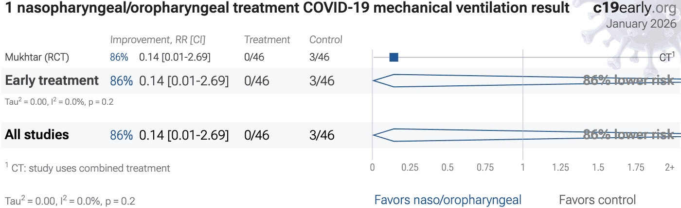
Task: Click the 3/46 control value in Mukhtar row
Action: [319, 57]
